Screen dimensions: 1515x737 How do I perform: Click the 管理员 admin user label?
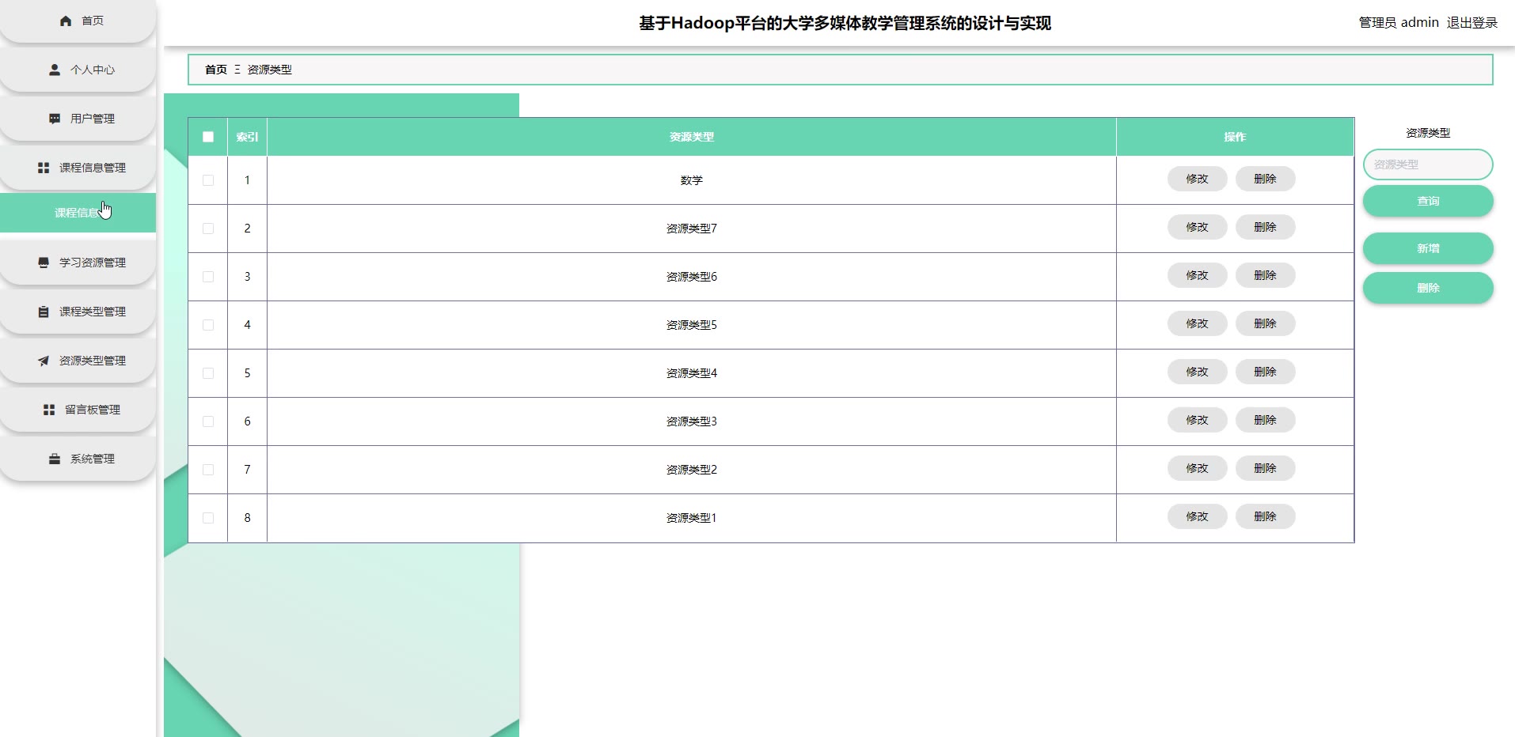point(1399,23)
